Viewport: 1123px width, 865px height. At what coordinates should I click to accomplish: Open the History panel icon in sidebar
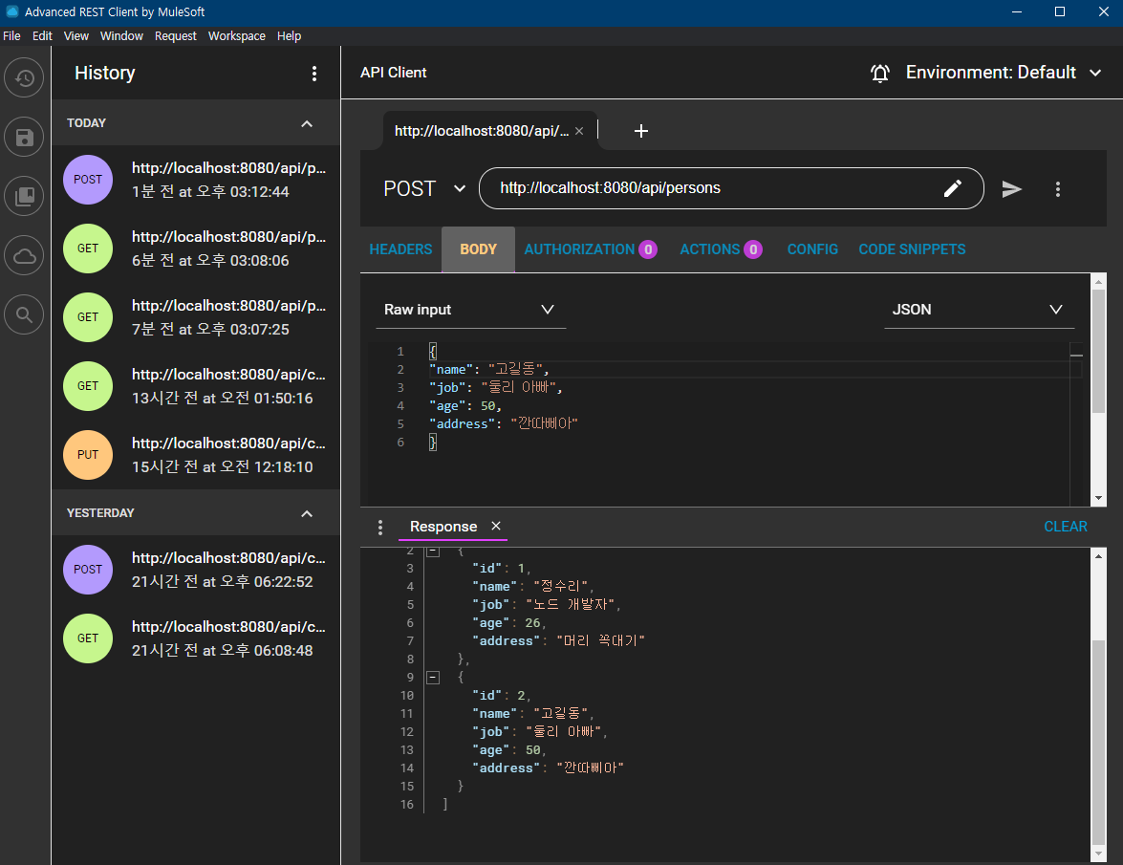[24, 77]
